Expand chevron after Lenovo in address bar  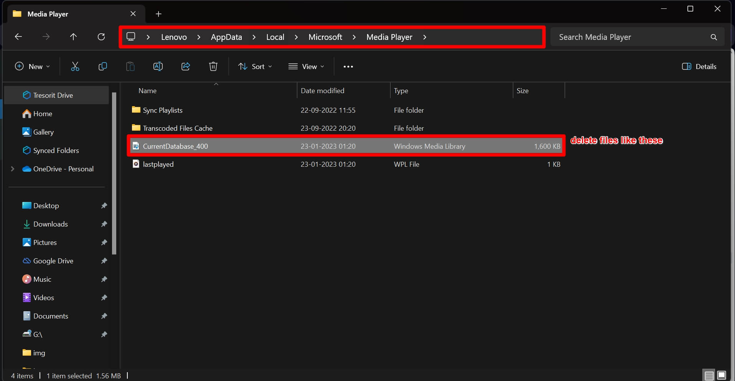[x=199, y=37]
